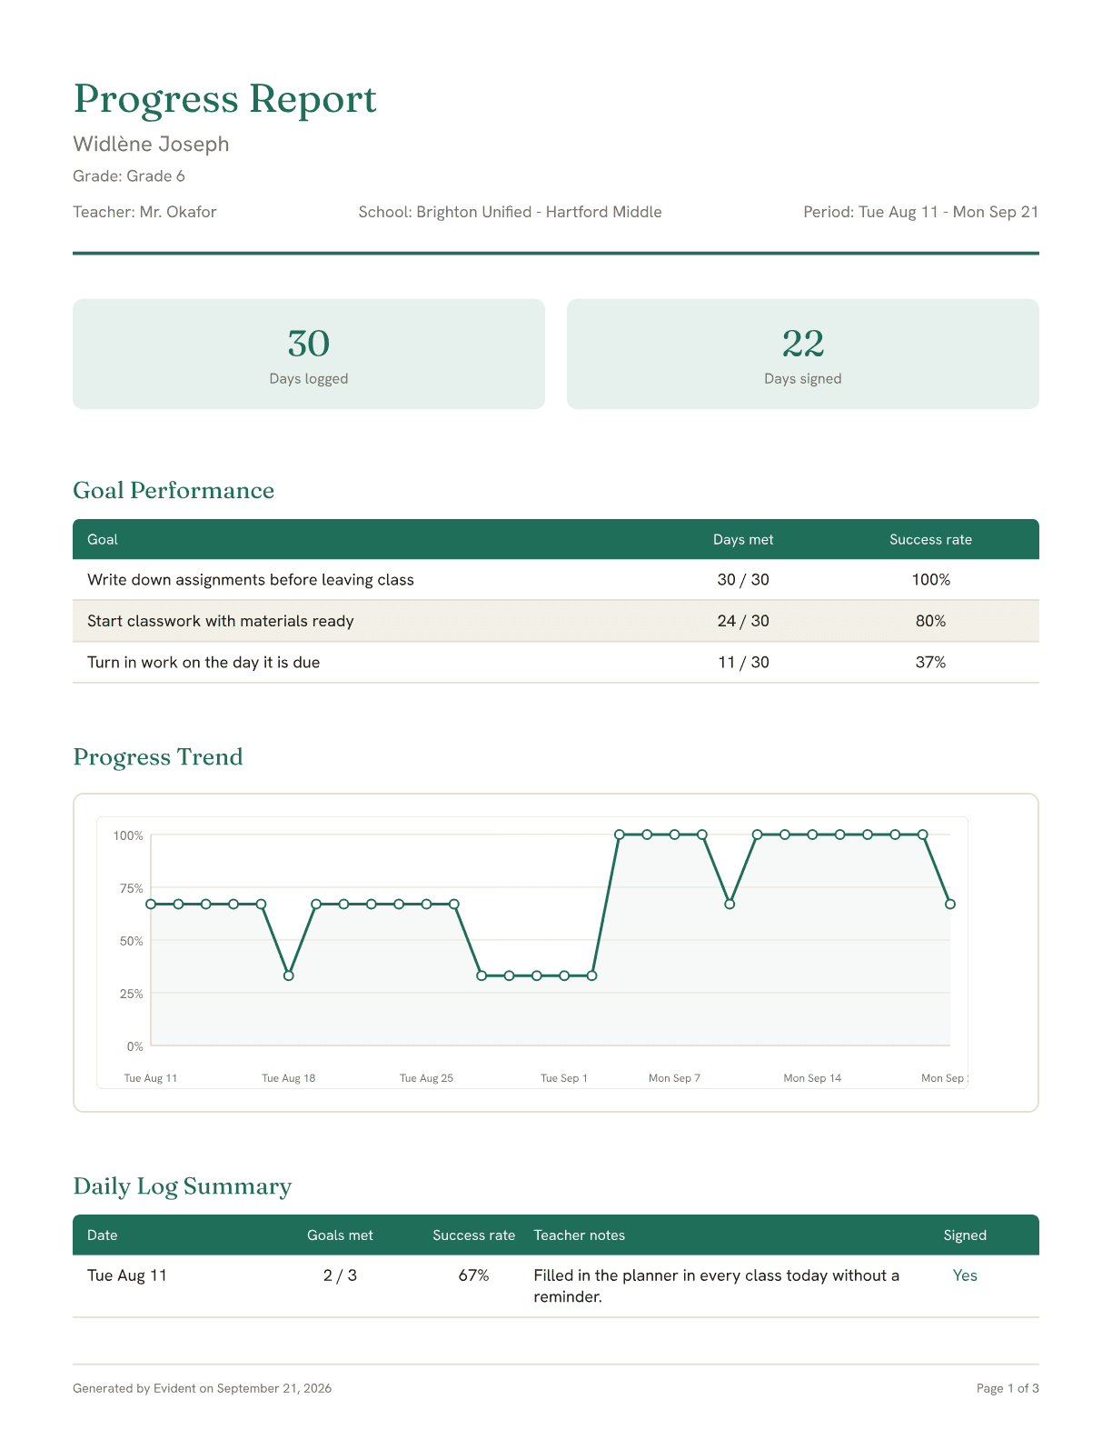Select 'Start classwork with materials ready' row
1112x1440 pixels.
pyautogui.click(x=556, y=621)
